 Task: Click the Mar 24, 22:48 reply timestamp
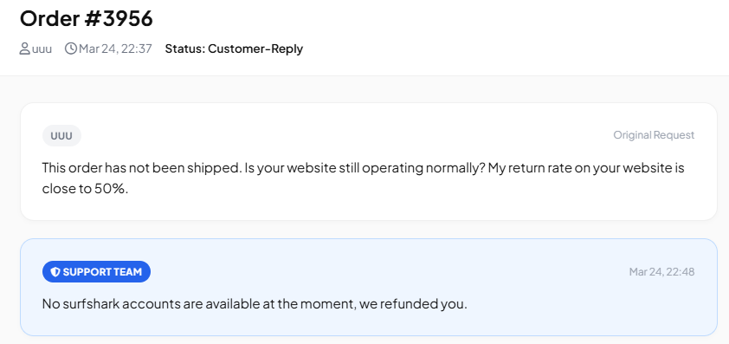pyautogui.click(x=661, y=272)
